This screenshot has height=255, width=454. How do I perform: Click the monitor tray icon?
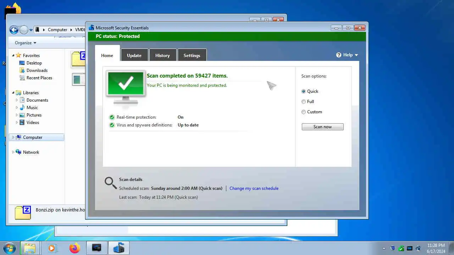tap(410, 248)
